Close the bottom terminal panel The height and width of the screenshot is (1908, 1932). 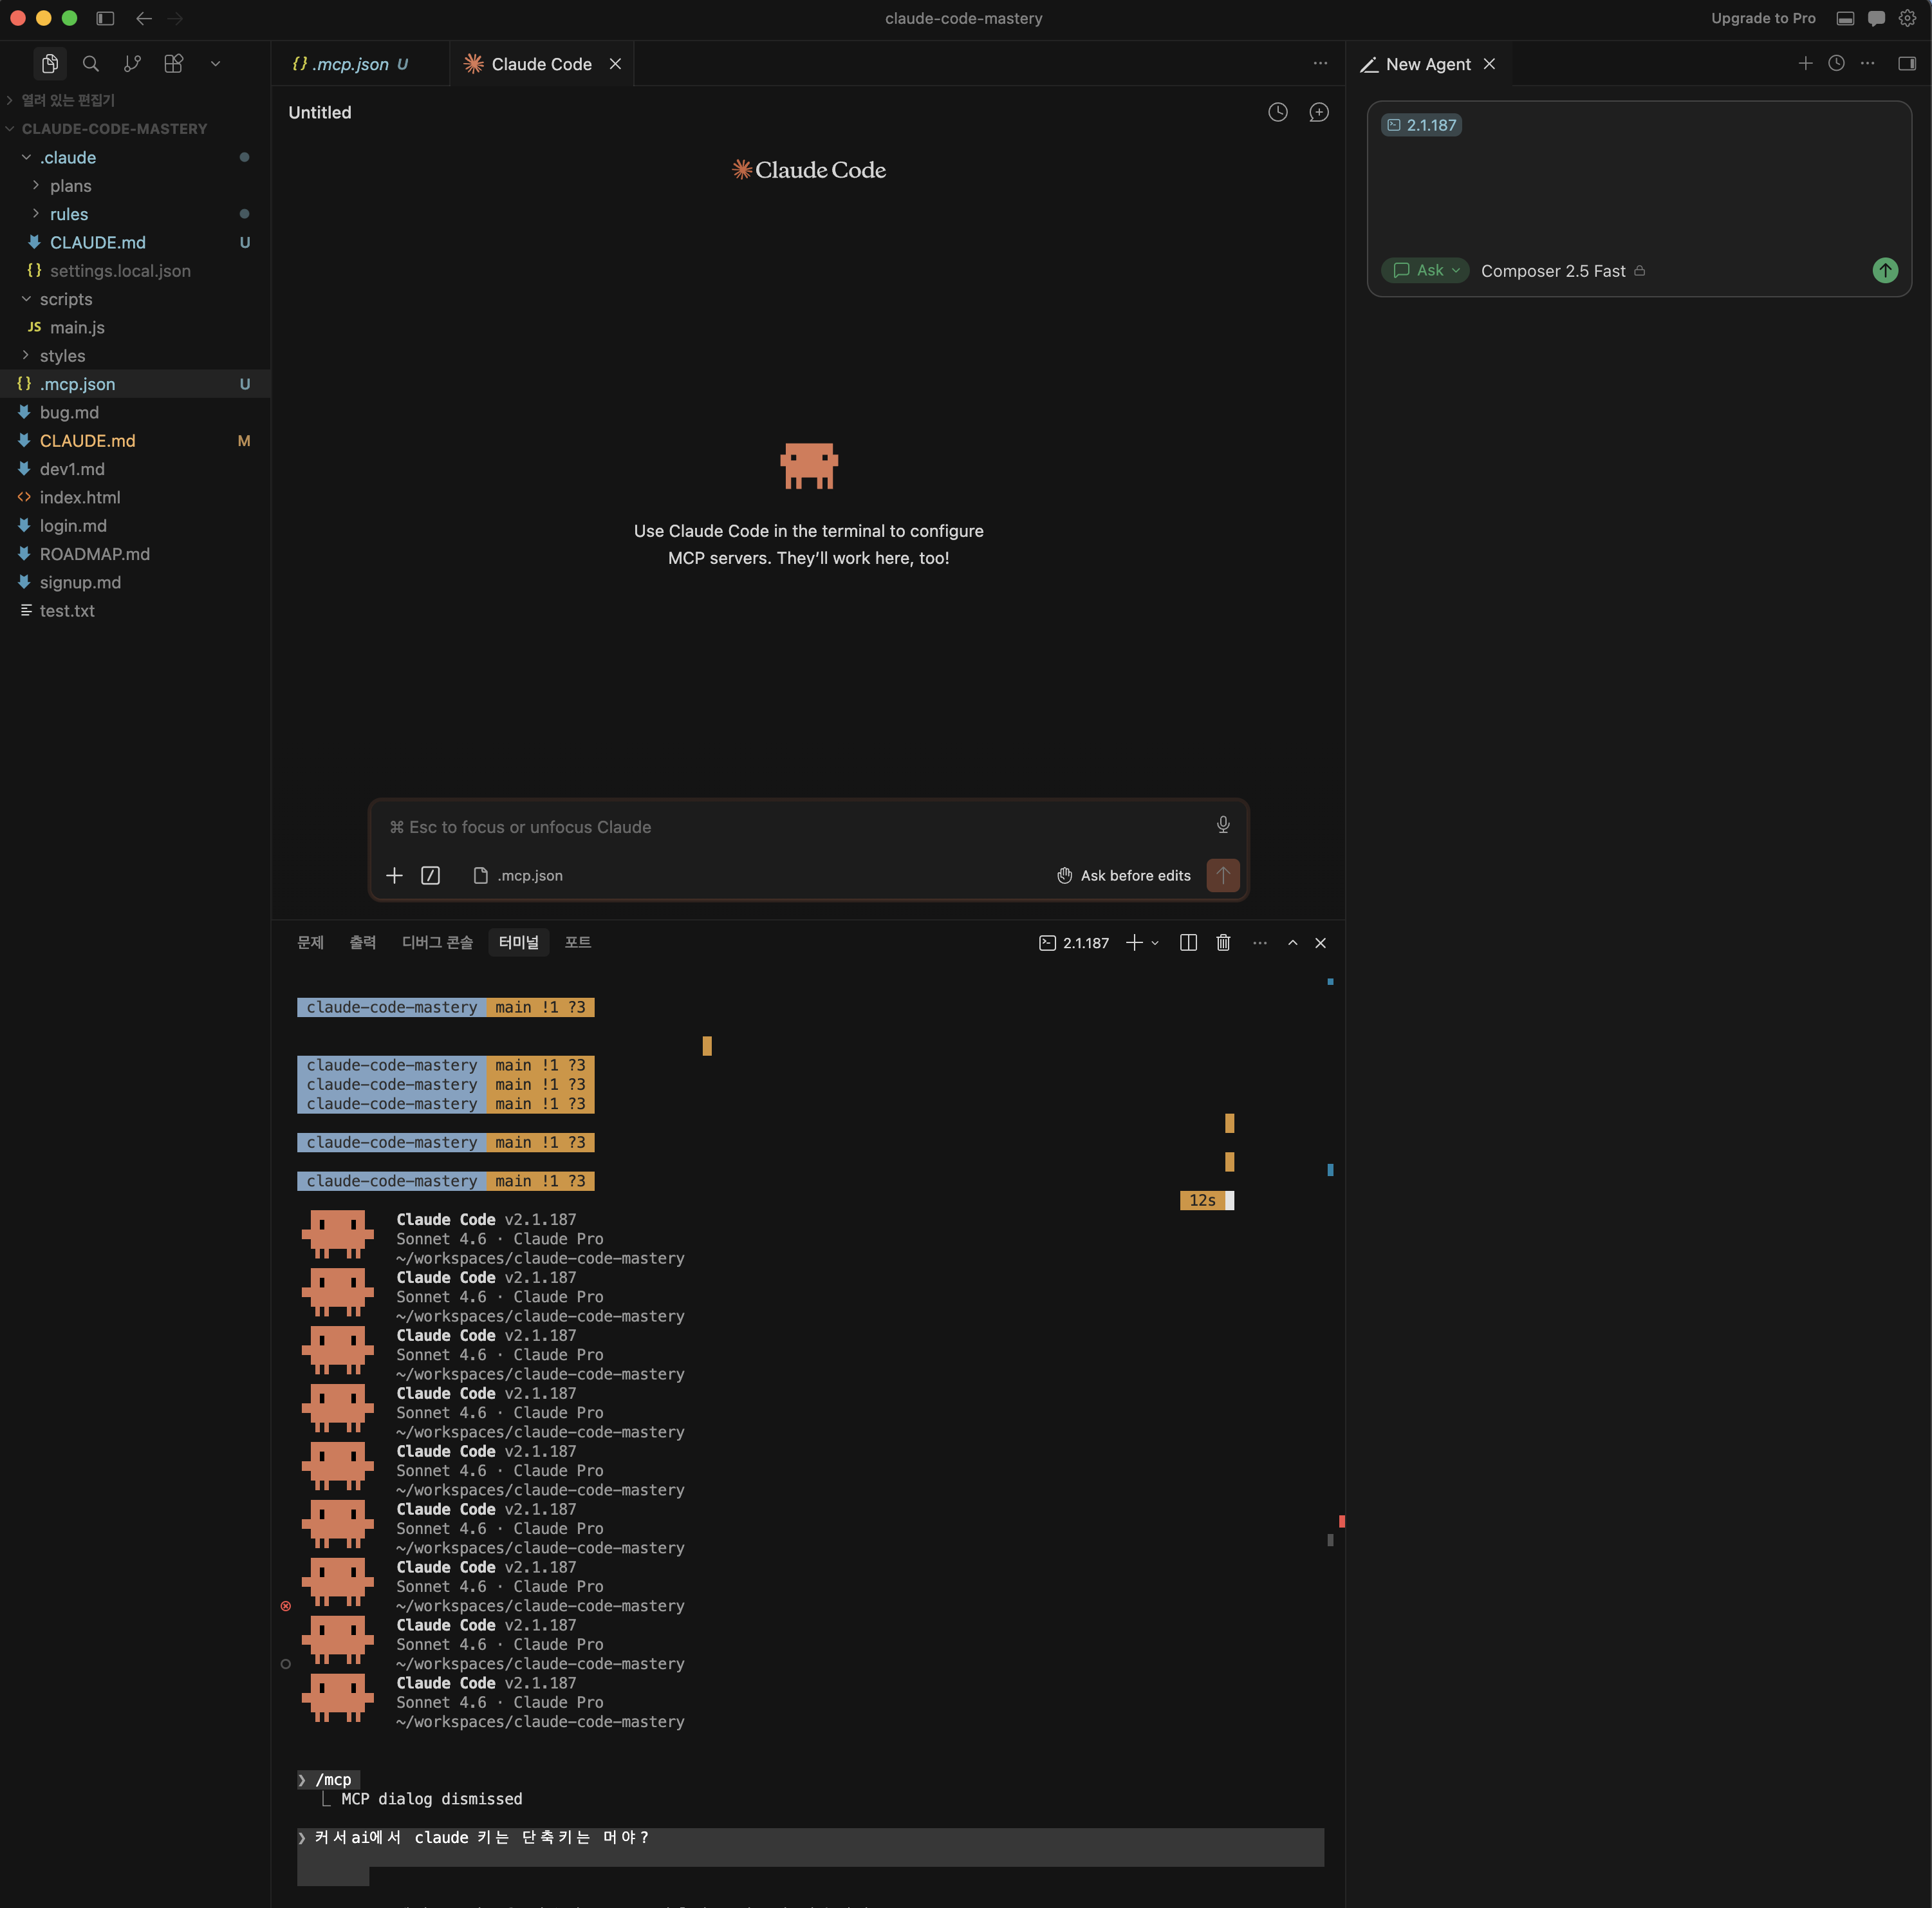tap(1321, 943)
